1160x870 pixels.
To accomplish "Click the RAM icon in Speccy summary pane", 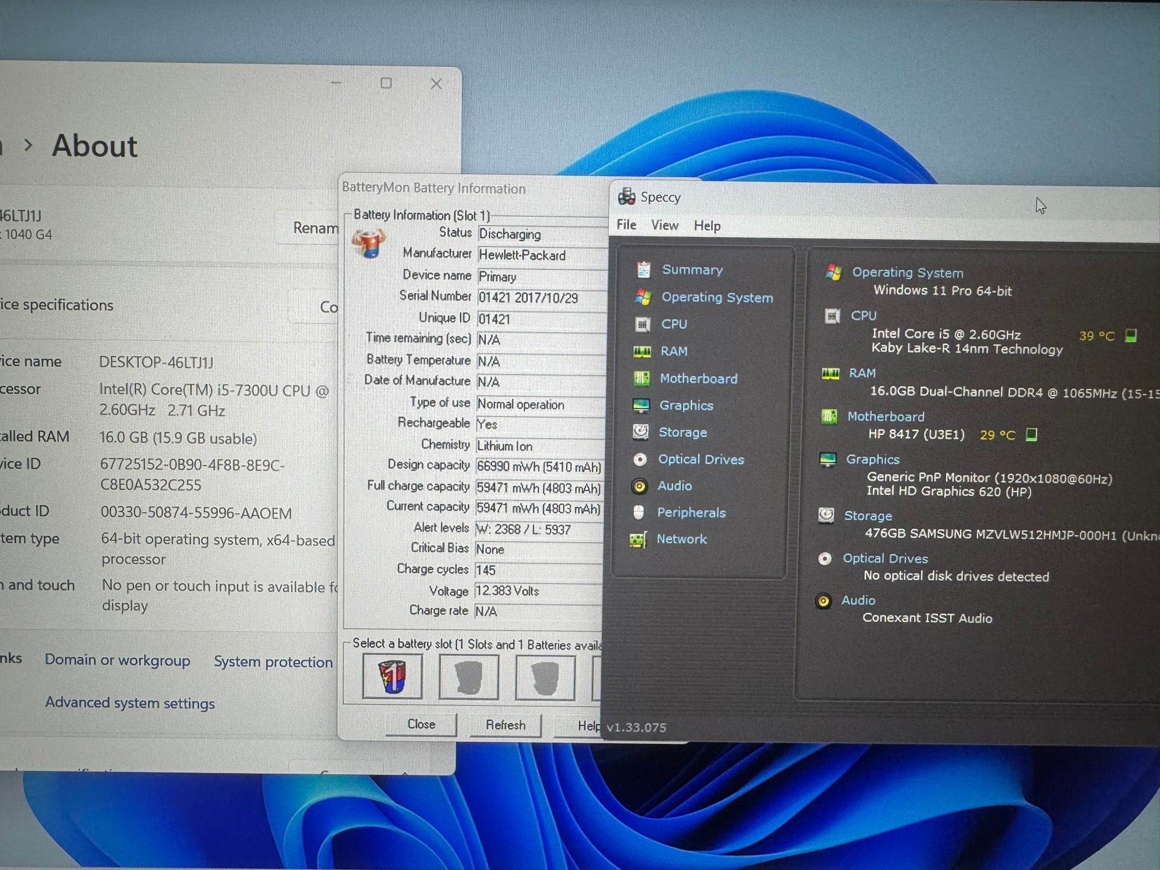I will pyautogui.click(x=830, y=373).
